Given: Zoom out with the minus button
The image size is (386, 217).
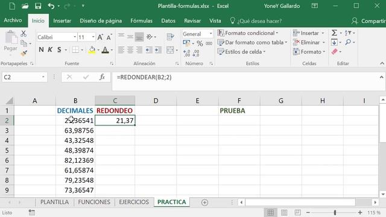Looking at the screenshot, I should (308, 213).
